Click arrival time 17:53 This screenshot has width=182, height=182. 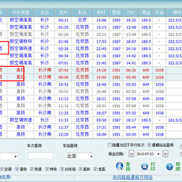click(x=101, y=41)
